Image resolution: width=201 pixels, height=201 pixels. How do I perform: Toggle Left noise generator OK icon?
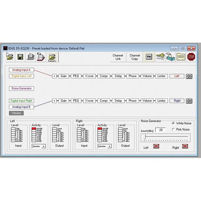[x=156, y=146]
